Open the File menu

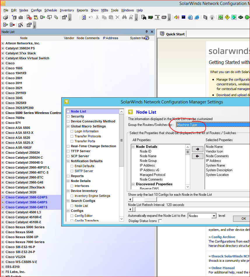6,10
